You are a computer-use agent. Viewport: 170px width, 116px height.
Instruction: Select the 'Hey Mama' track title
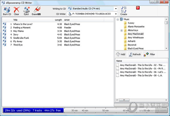pyautogui.click(x=18, y=31)
